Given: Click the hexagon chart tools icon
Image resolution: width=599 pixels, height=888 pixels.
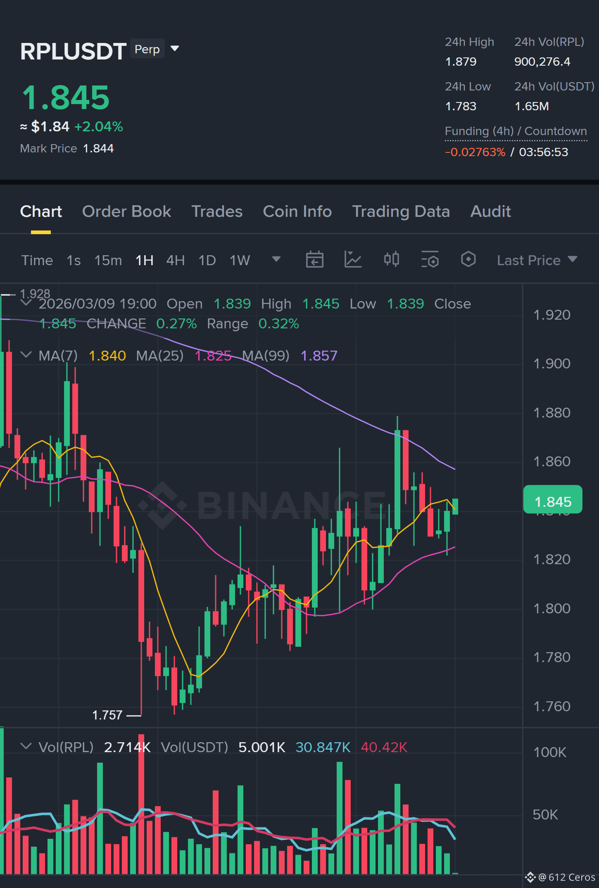Looking at the screenshot, I should [x=468, y=260].
